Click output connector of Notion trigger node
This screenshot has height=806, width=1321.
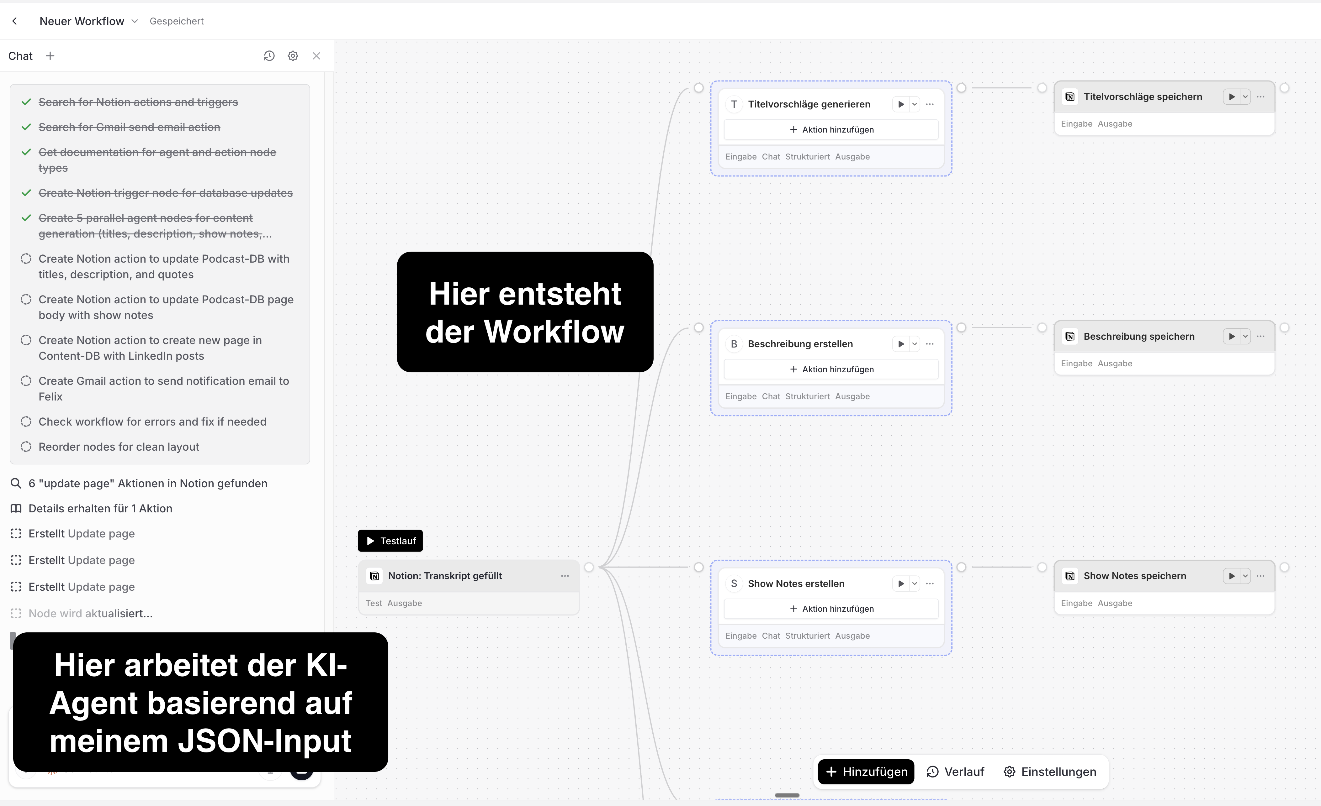click(x=589, y=567)
